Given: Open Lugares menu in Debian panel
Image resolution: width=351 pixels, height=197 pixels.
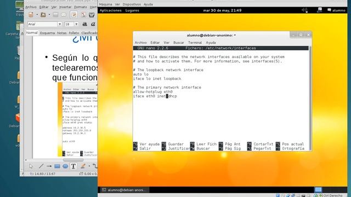Looking at the screenshot, I should pyautogui.click(x=132, y=10).
